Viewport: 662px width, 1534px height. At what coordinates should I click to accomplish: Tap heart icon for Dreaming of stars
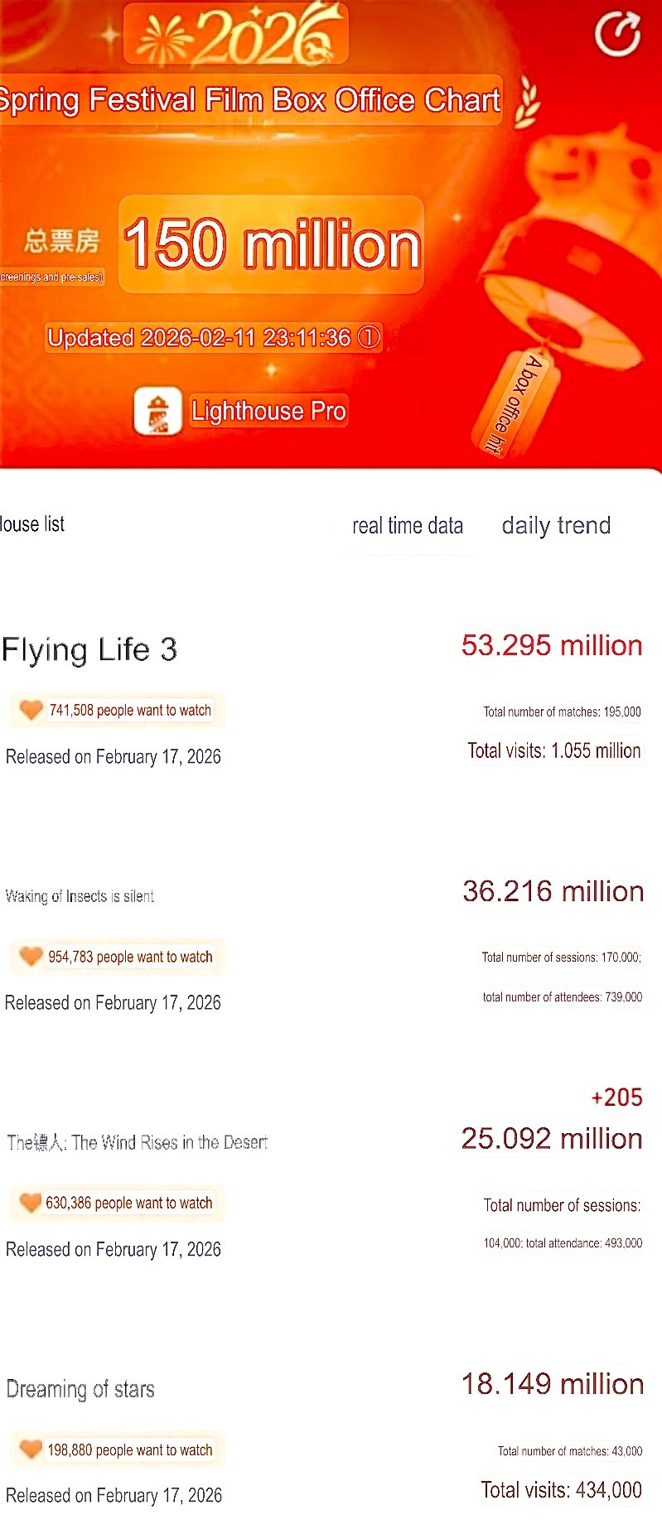pos(31,1449)
